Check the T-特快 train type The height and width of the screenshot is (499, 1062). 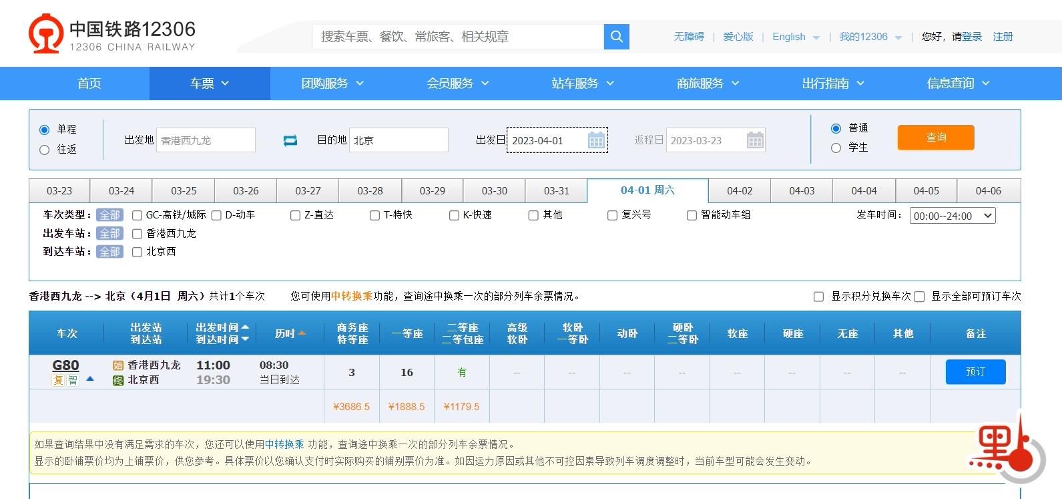(x=375, y=215)
